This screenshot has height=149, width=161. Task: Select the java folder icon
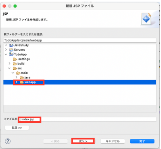coord(22,78)
